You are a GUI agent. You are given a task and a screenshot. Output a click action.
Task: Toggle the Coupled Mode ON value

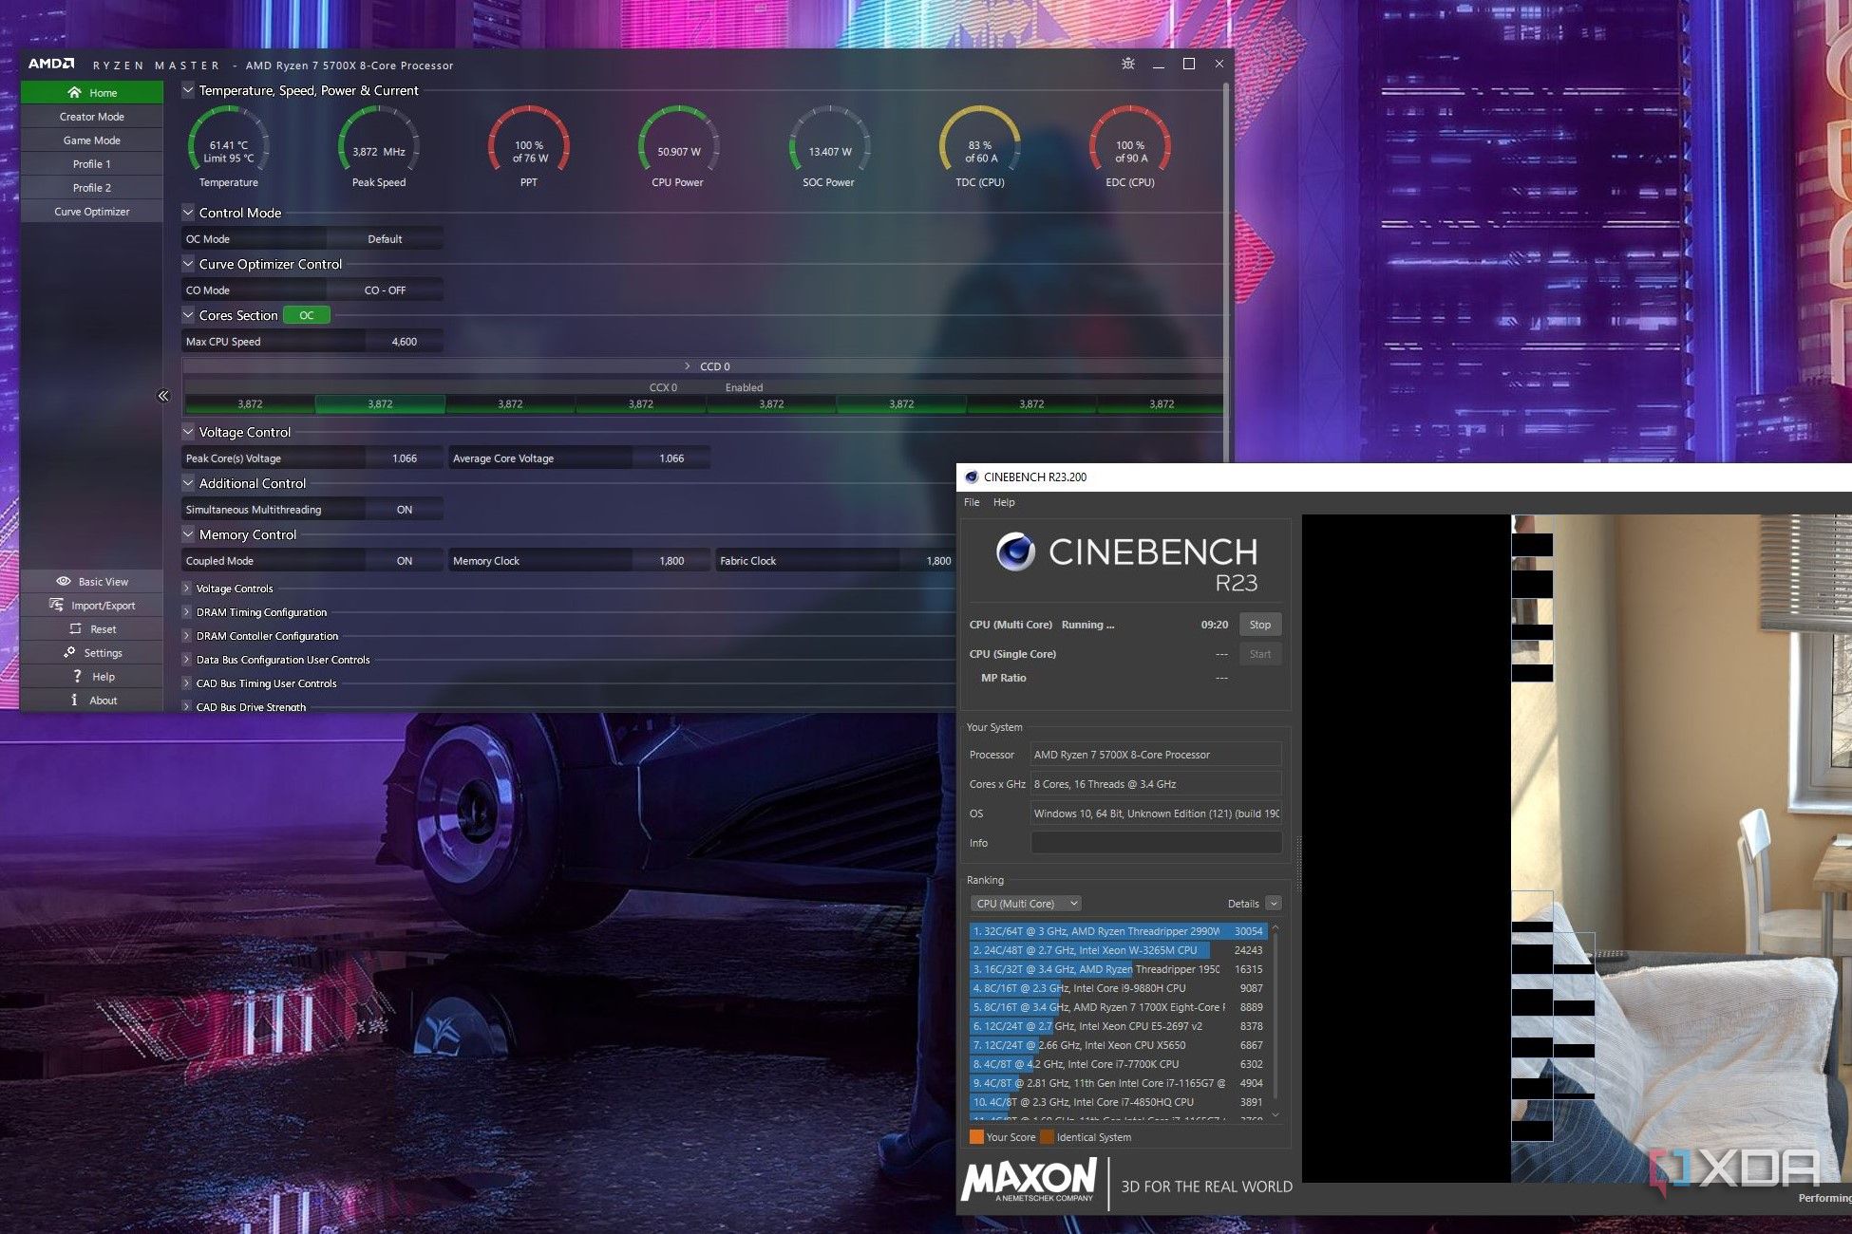tap(404, 561)
